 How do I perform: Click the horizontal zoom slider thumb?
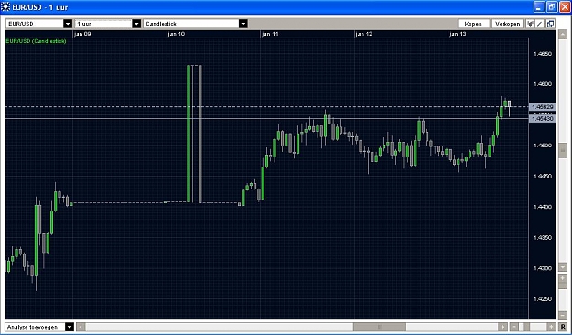[526, 327]
